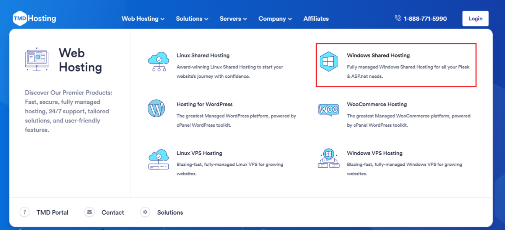Click the Linux VPS Hosting server icon
Screen dimensions: 505x230
click(158, 160)
